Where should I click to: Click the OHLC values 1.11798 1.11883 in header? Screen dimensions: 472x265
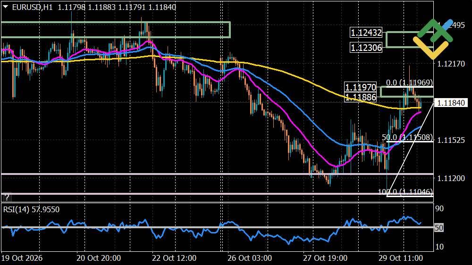86,7
